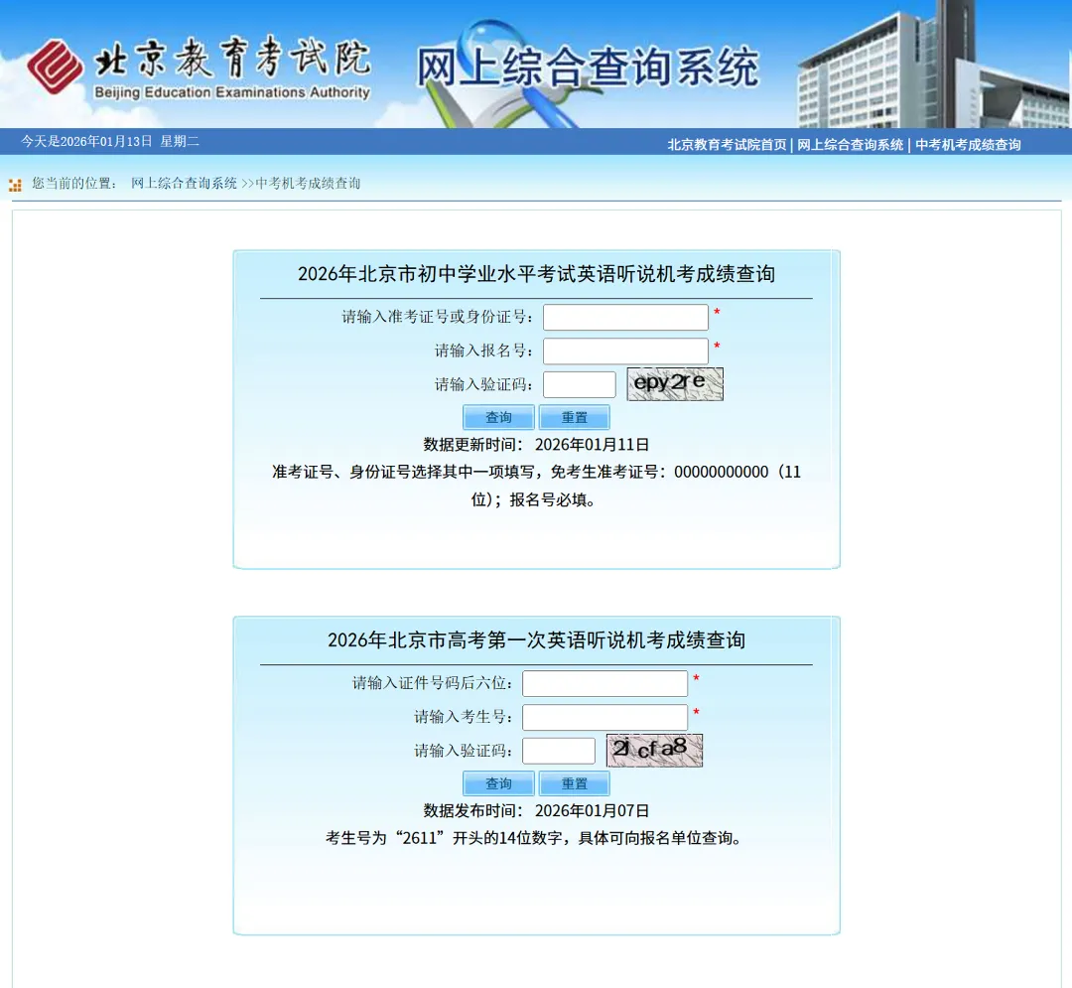The image size is (1072, 988).
Task: Click the 初中学业水平考试英语听说机考成绩查询 heading
Action: [537, 274]
